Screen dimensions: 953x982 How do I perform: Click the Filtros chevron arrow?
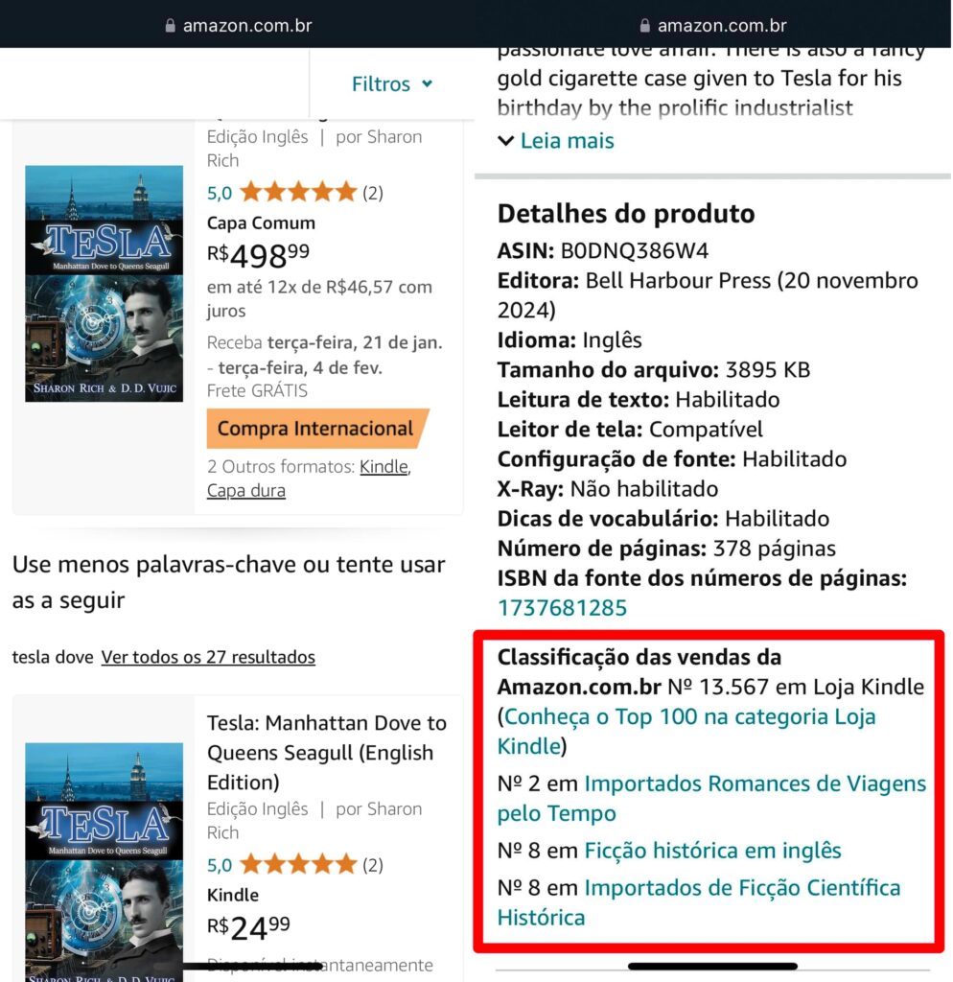(x=427, y=84)
